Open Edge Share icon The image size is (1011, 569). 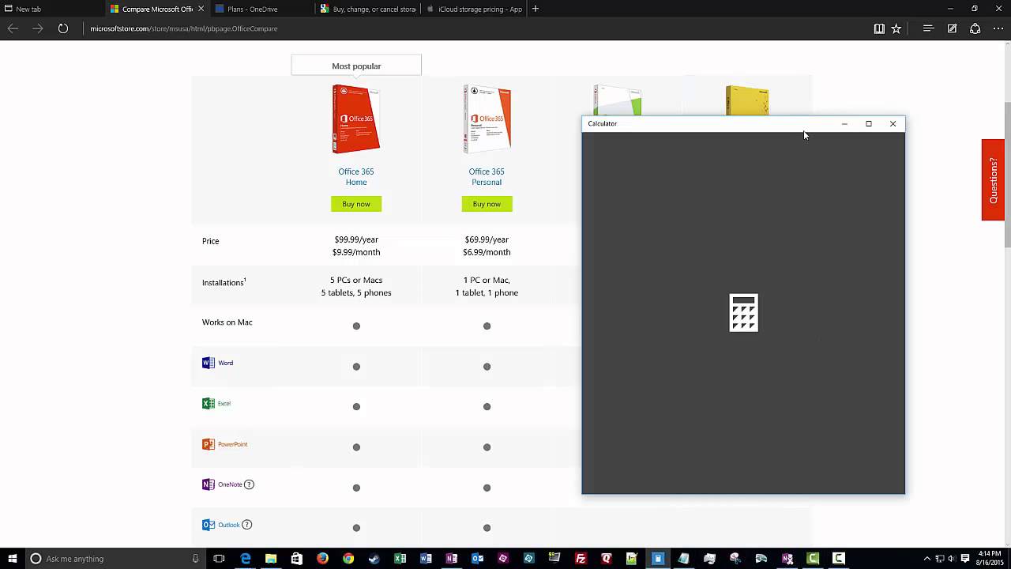click(x=975, y=28)
